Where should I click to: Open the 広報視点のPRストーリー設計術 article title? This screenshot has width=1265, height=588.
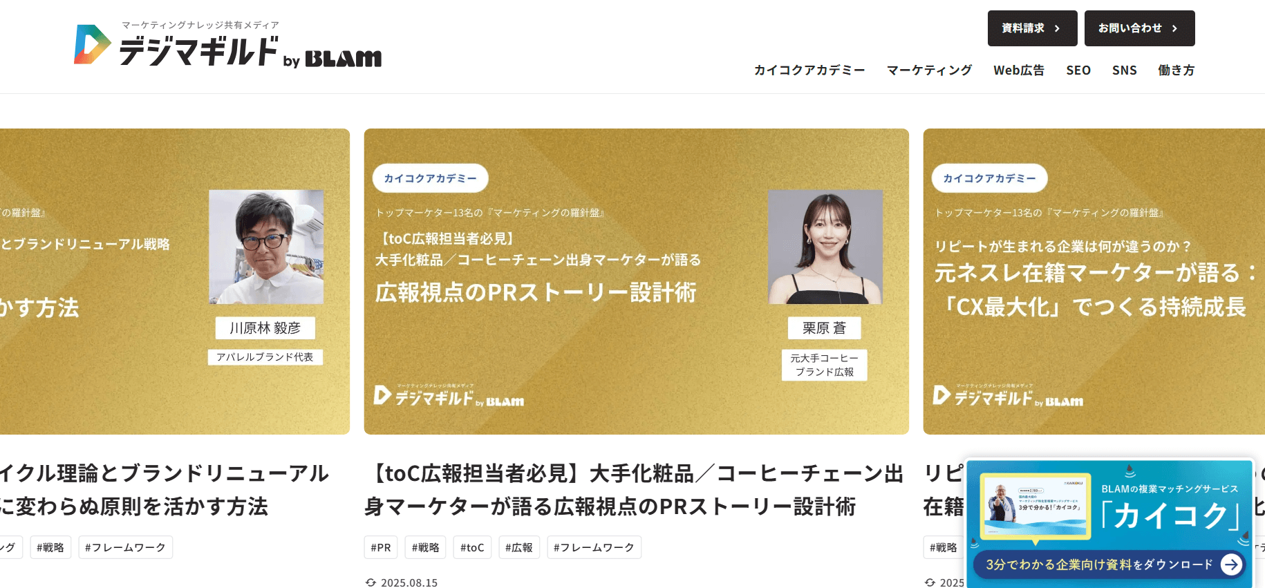click(x=634, y=490)
